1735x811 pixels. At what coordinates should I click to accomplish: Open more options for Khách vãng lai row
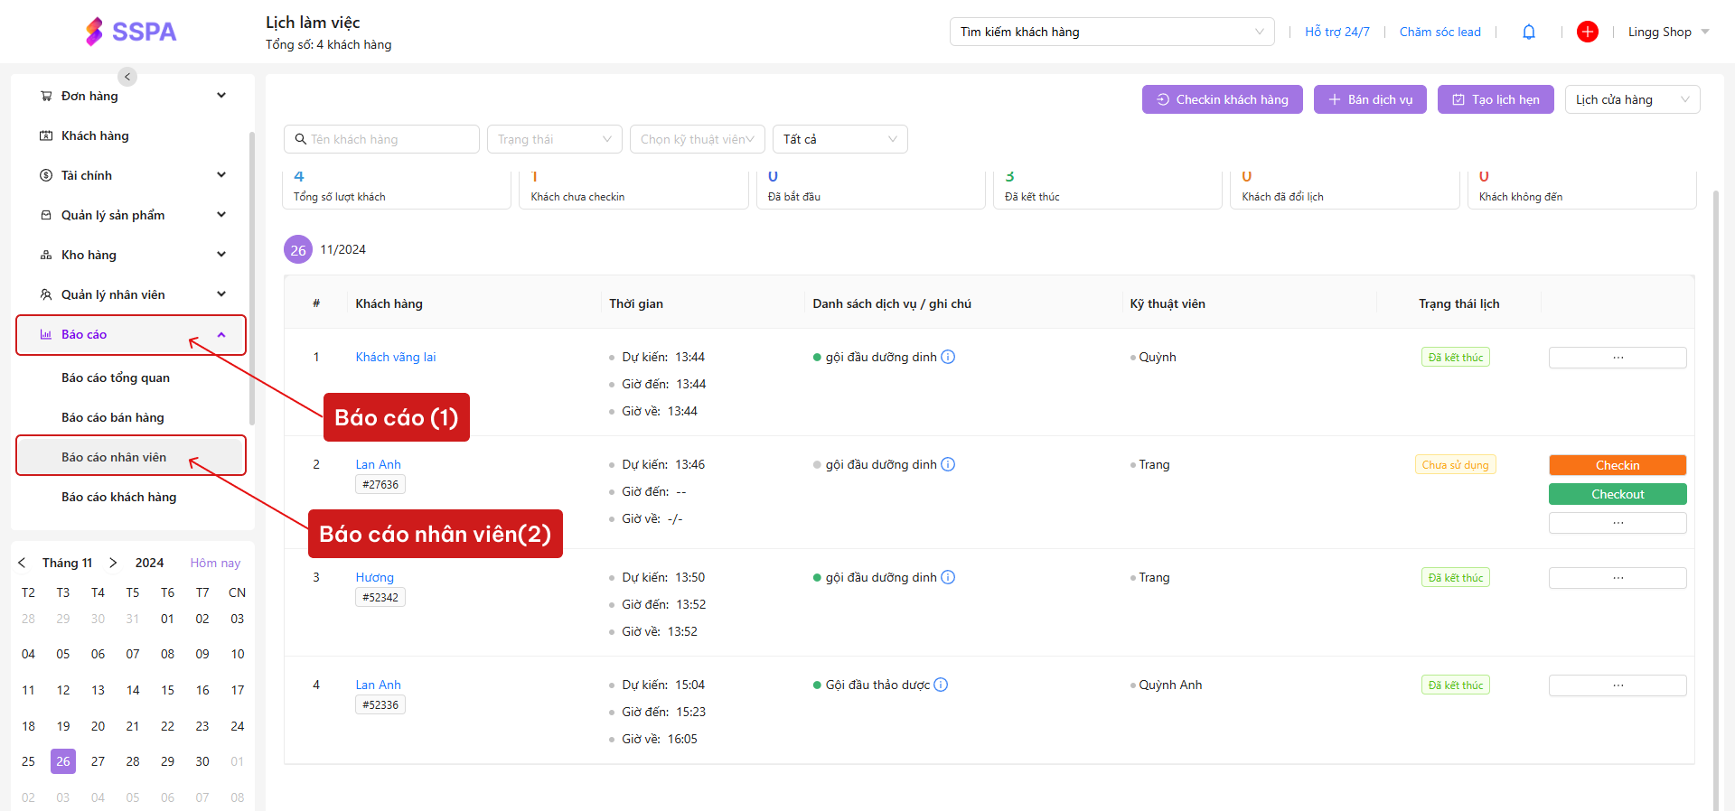[x=1618, y=358]
